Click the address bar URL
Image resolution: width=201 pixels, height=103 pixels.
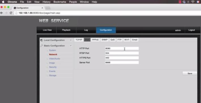coord(39,13)
